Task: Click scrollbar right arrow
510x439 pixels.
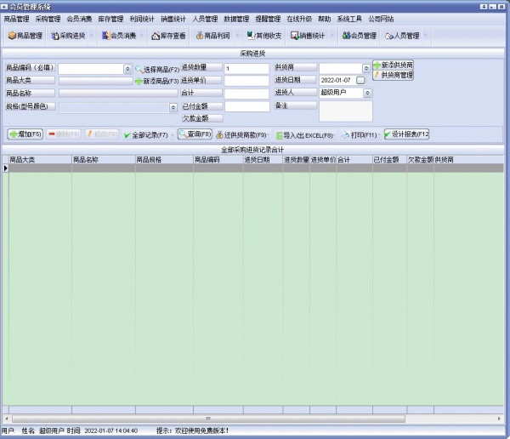Action: (x=499, y=419)
